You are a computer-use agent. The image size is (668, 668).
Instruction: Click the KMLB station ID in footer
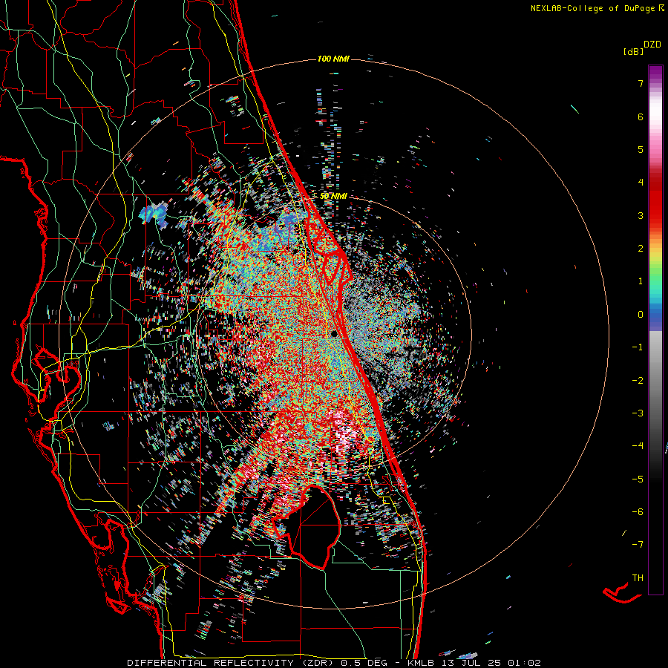tap(421, 663)
